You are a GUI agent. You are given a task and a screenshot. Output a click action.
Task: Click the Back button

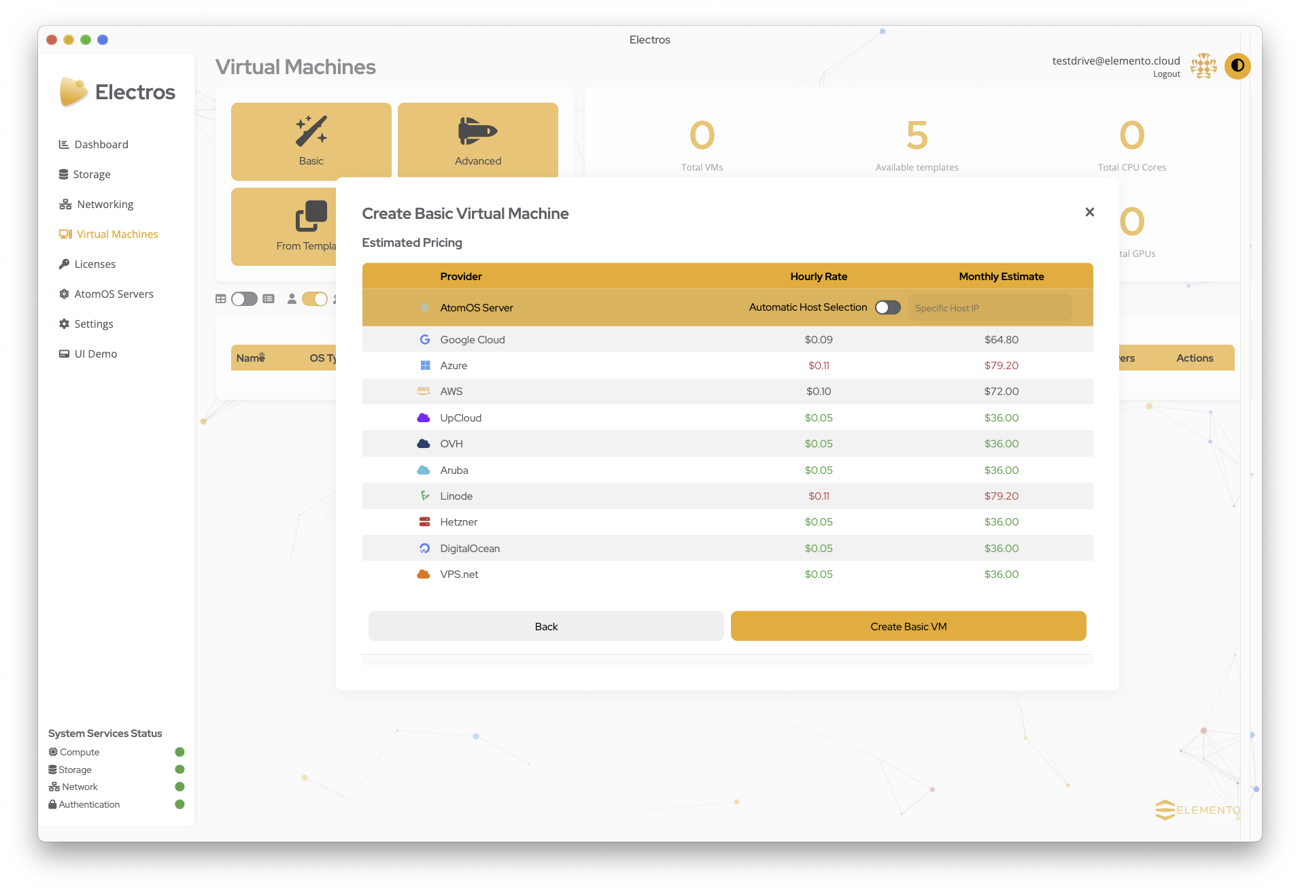(x=546, y=626)
